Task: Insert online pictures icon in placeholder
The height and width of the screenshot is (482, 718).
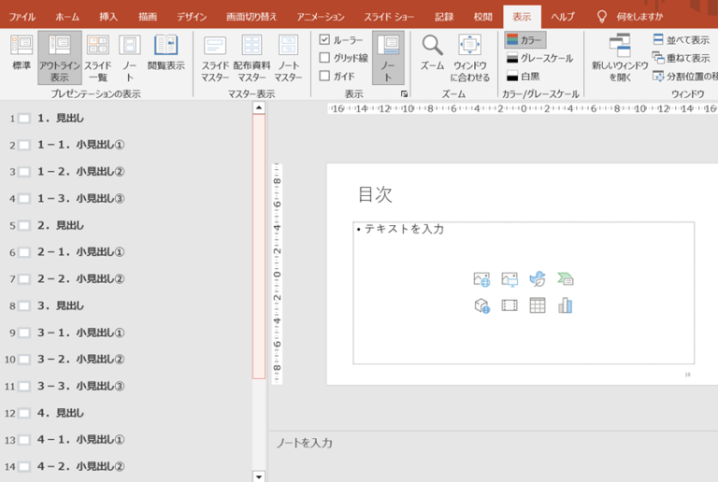Action: pos(481,279)
